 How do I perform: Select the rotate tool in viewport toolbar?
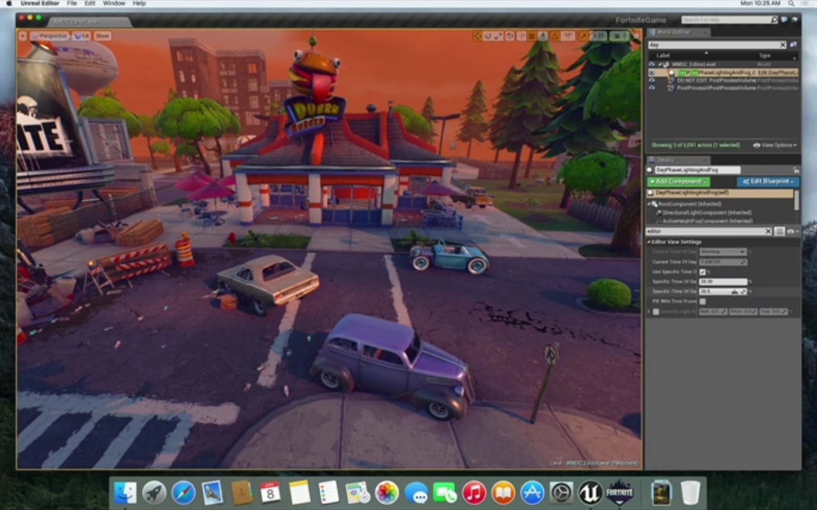(488, 36)
